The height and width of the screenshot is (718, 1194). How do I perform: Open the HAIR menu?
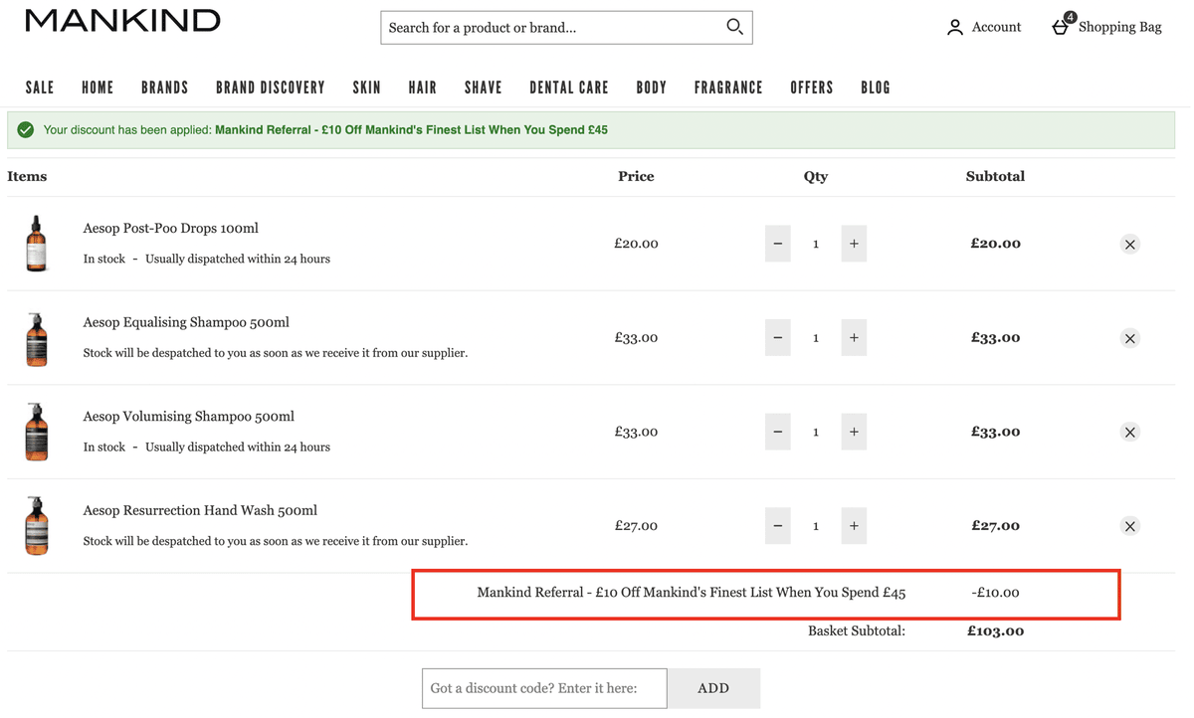click(423, 88)
